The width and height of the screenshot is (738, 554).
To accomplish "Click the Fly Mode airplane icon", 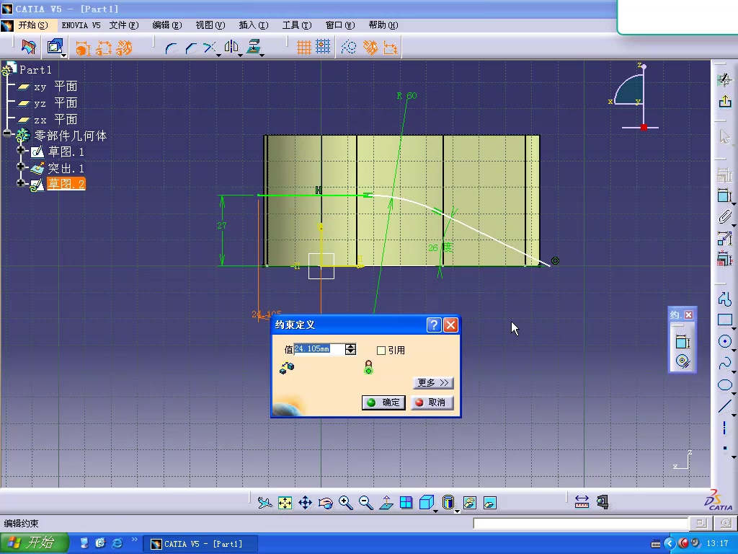I will click(265, 503).
